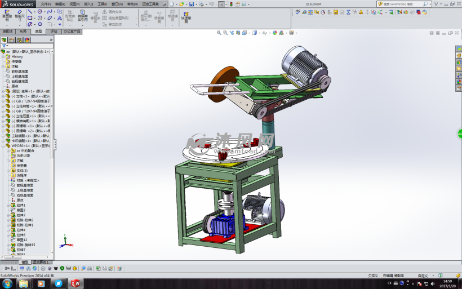Click the green shield icon in bottom toolbar
Screen dimensions: 462x289
[62, 268]
